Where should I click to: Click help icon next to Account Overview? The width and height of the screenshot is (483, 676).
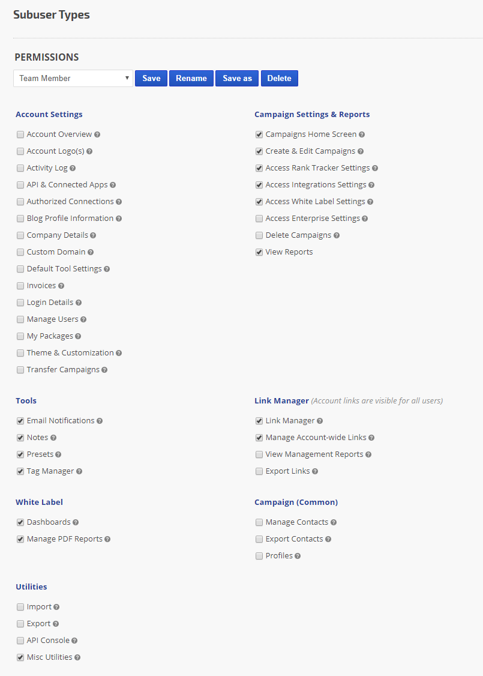(x=97, y=134)
